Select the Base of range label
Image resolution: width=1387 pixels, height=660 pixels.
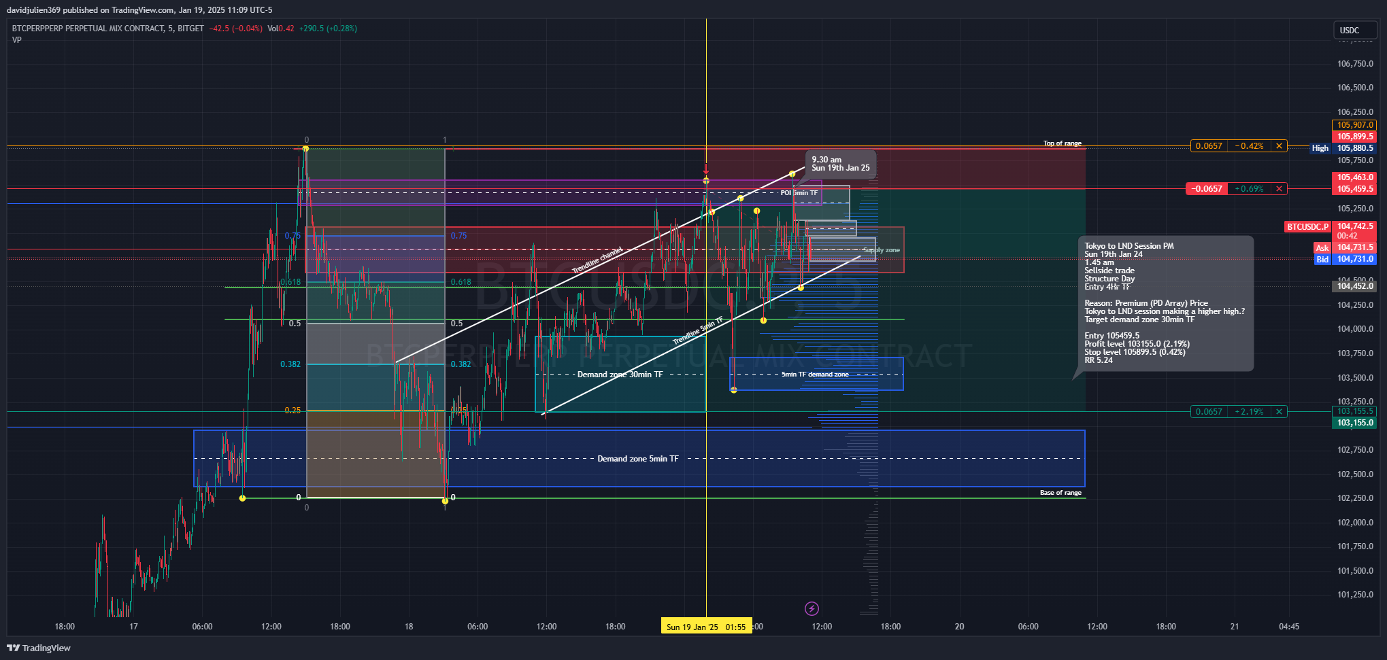click(x=1060, y=493)
